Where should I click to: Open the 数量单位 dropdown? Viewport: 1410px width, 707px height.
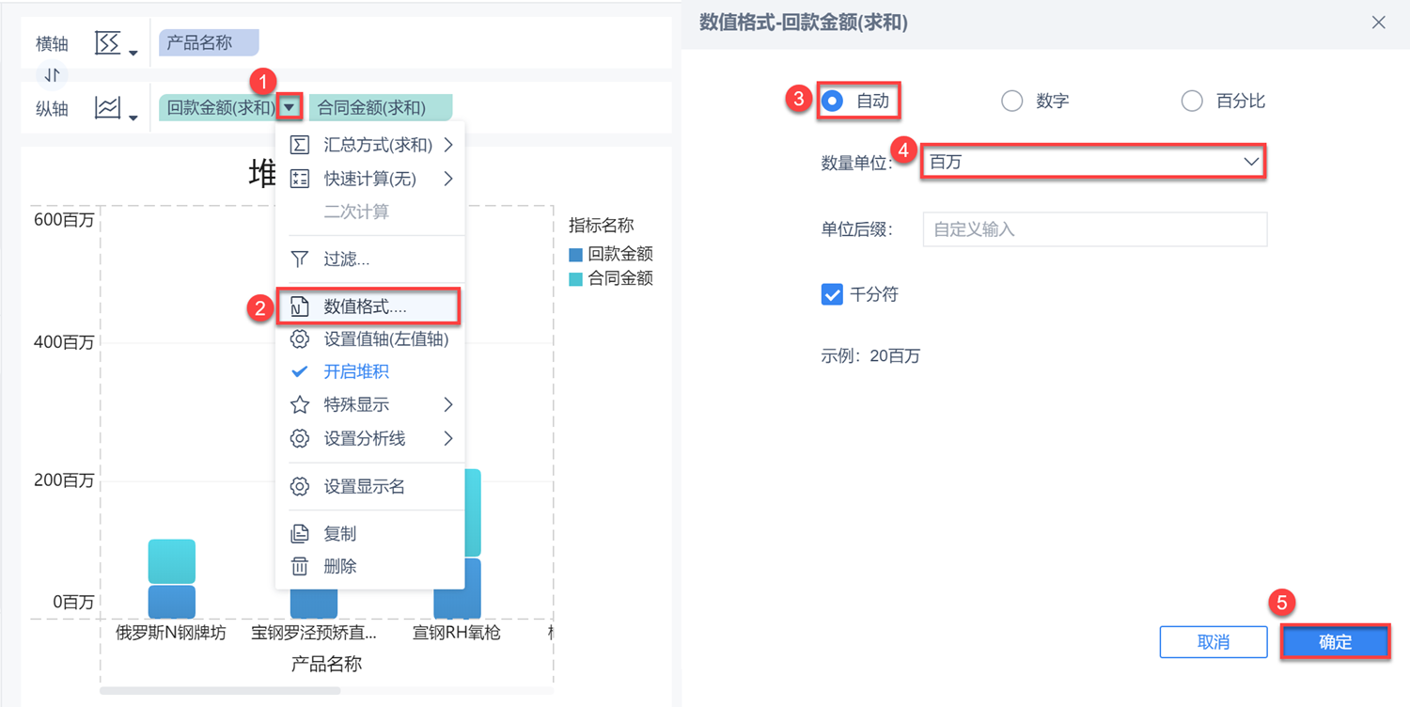click(x=1092, y=162)
